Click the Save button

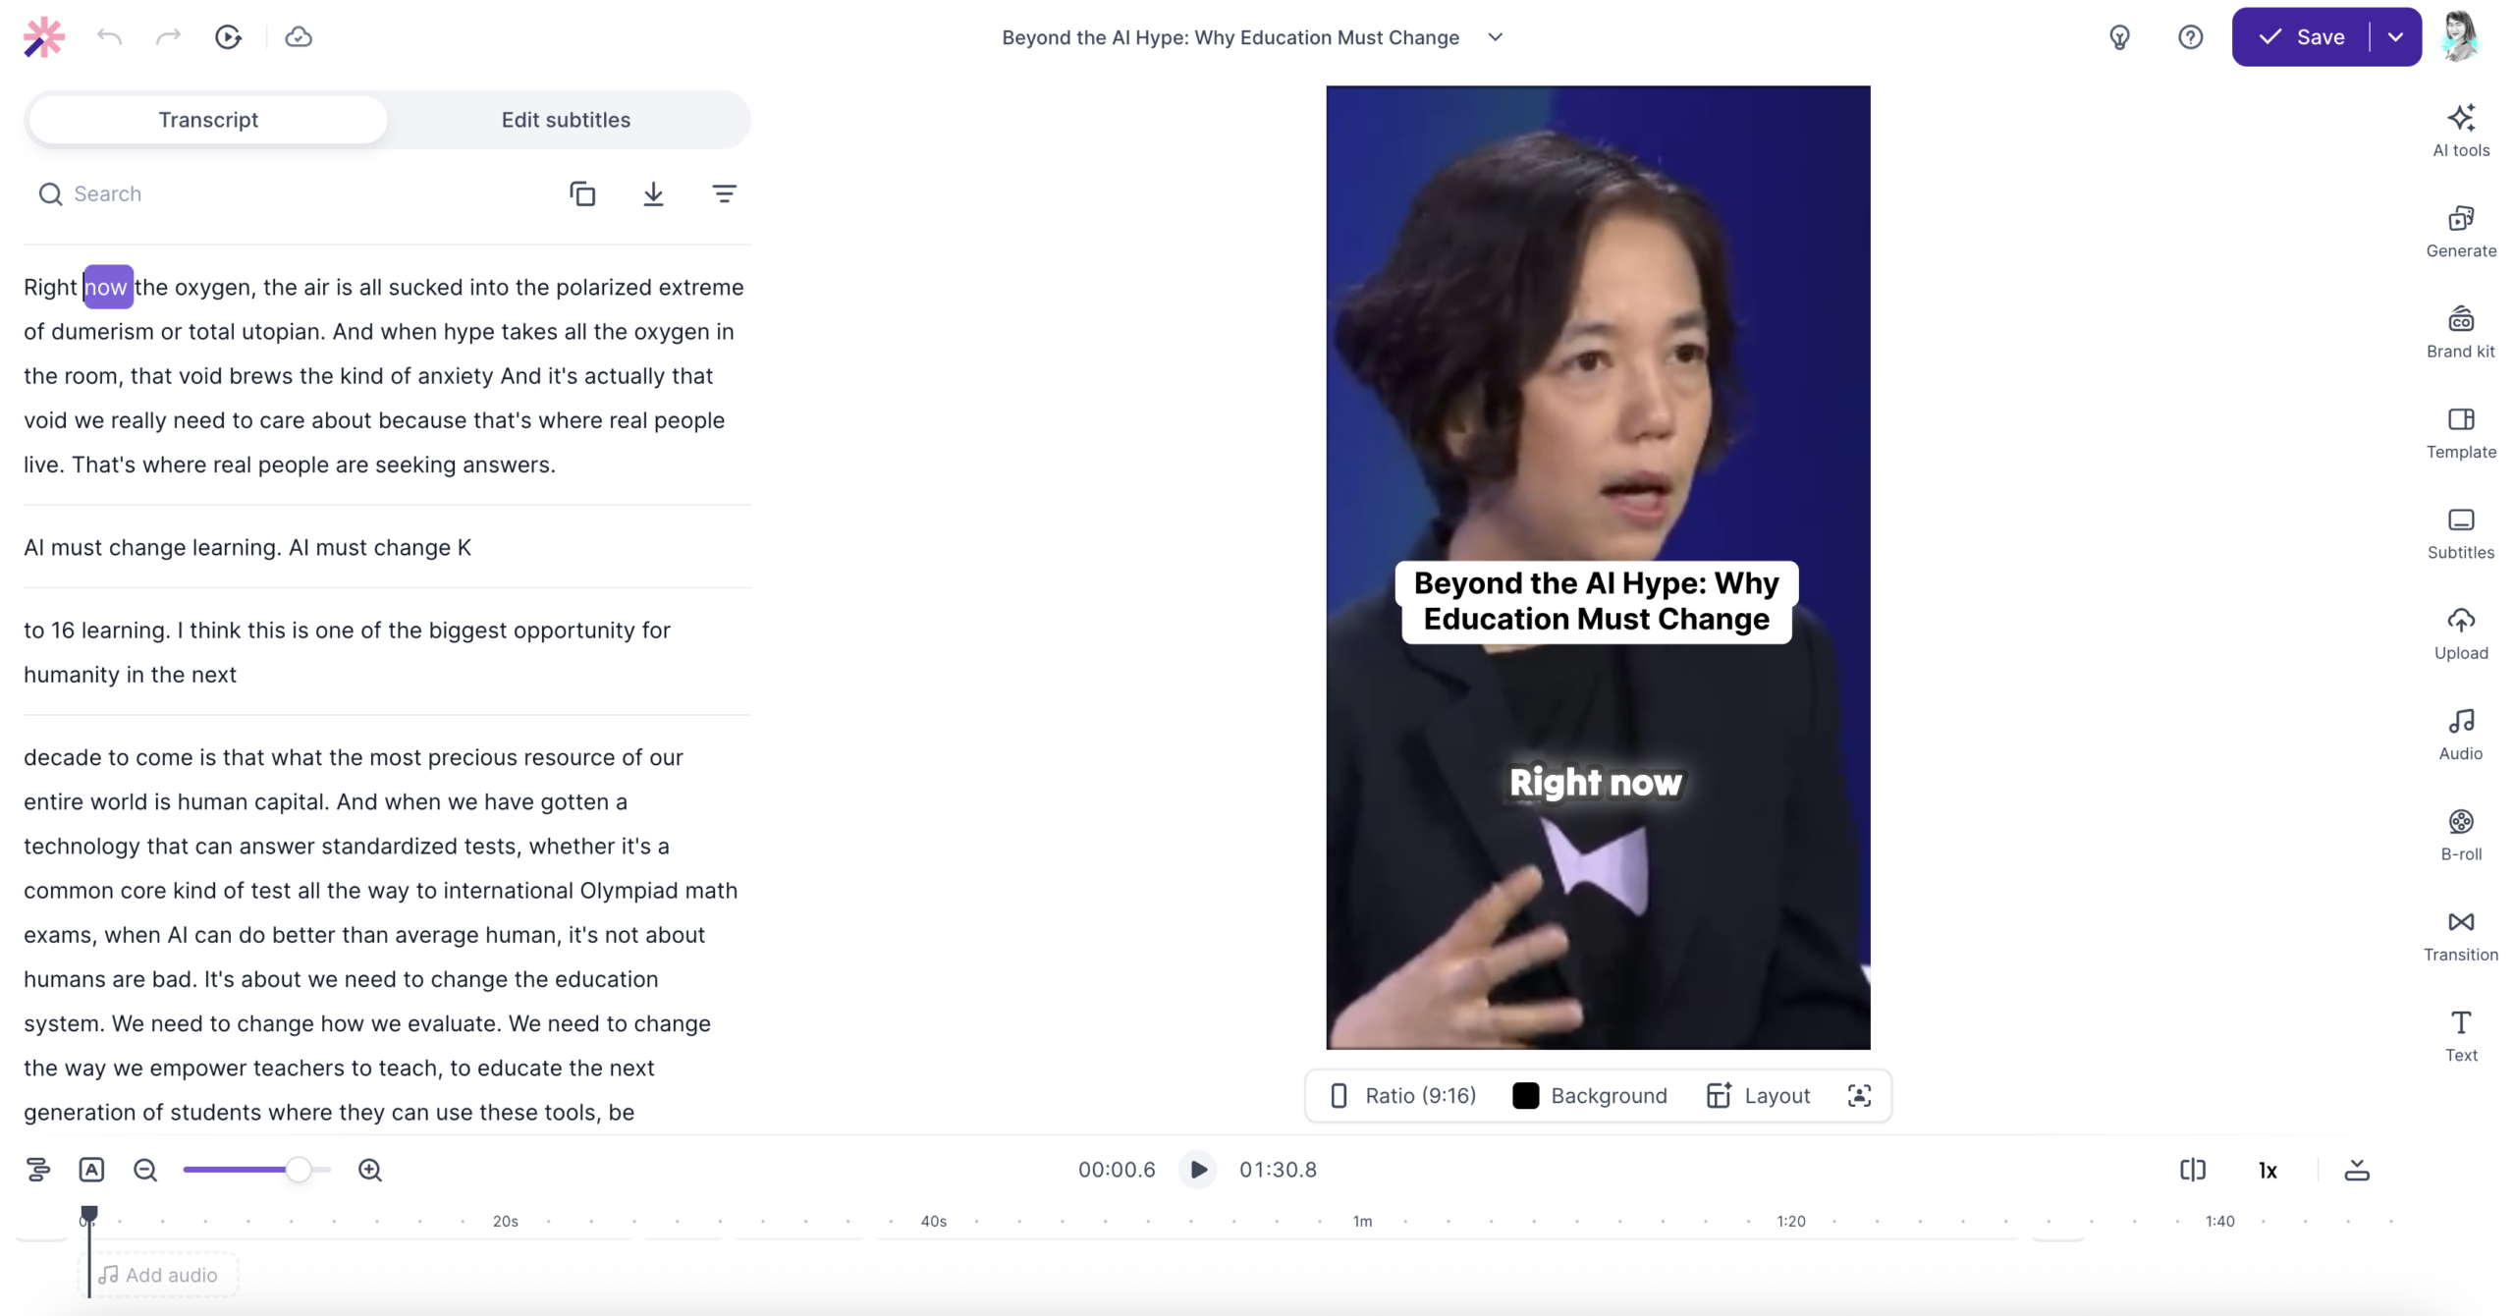[x=2301, y=37]
